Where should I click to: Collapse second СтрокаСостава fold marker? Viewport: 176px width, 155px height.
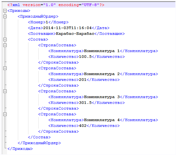[x=5, y=68]
